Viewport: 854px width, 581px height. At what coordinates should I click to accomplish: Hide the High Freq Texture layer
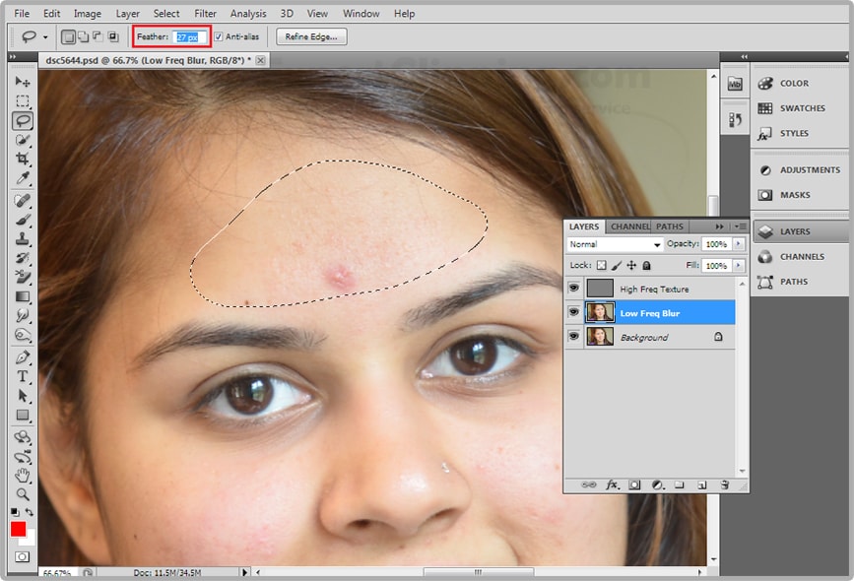574,290
